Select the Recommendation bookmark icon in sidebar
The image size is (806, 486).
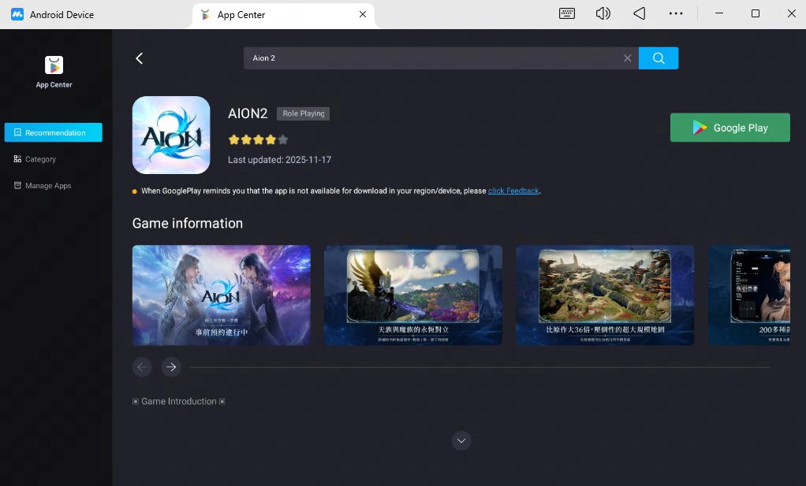pos(17,132)
